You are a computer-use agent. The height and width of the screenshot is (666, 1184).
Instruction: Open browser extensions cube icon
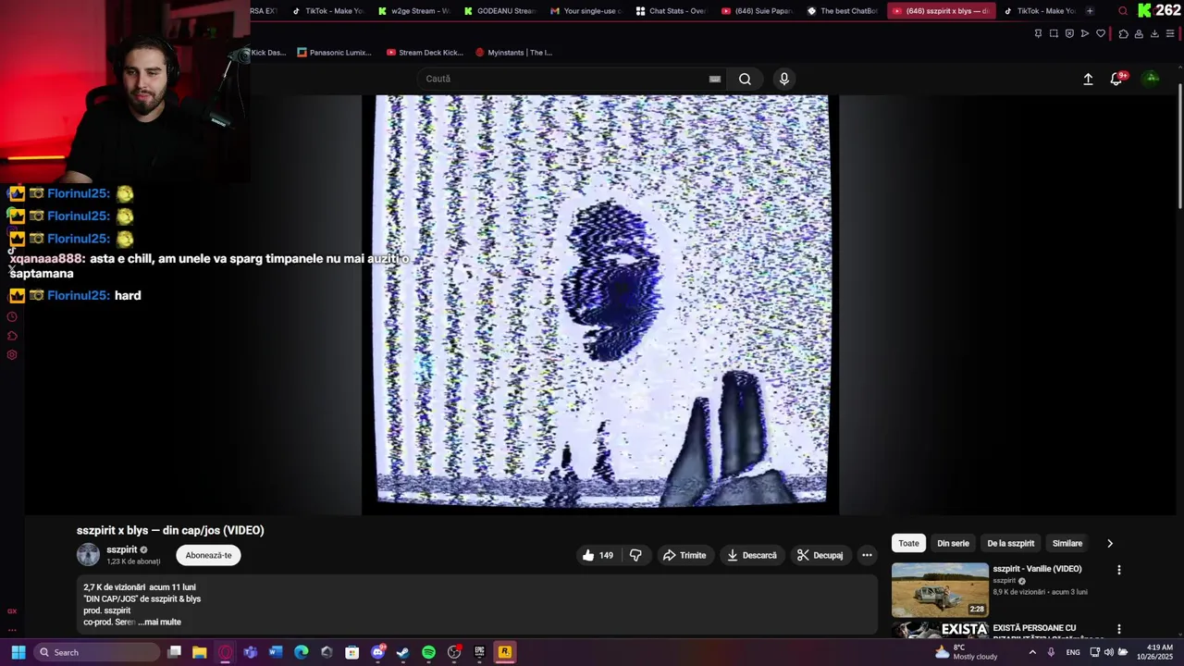[x=1123, y=34]
